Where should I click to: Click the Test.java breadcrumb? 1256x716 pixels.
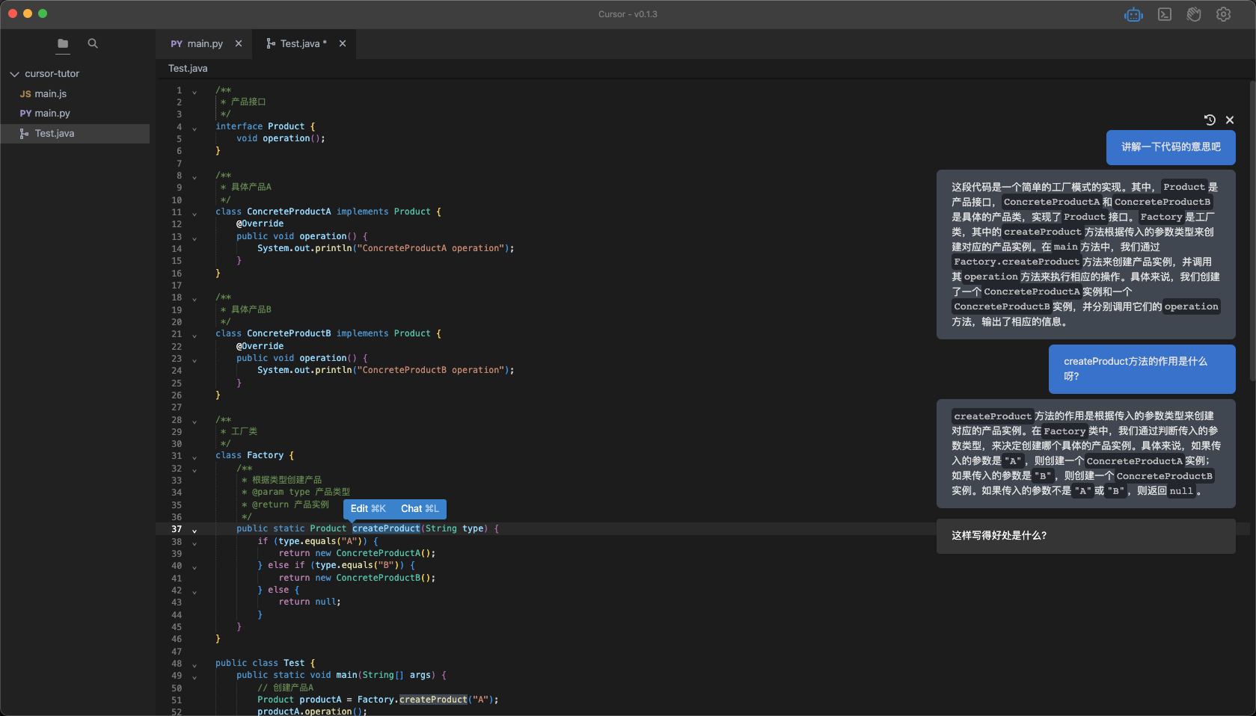coord(188,69)
